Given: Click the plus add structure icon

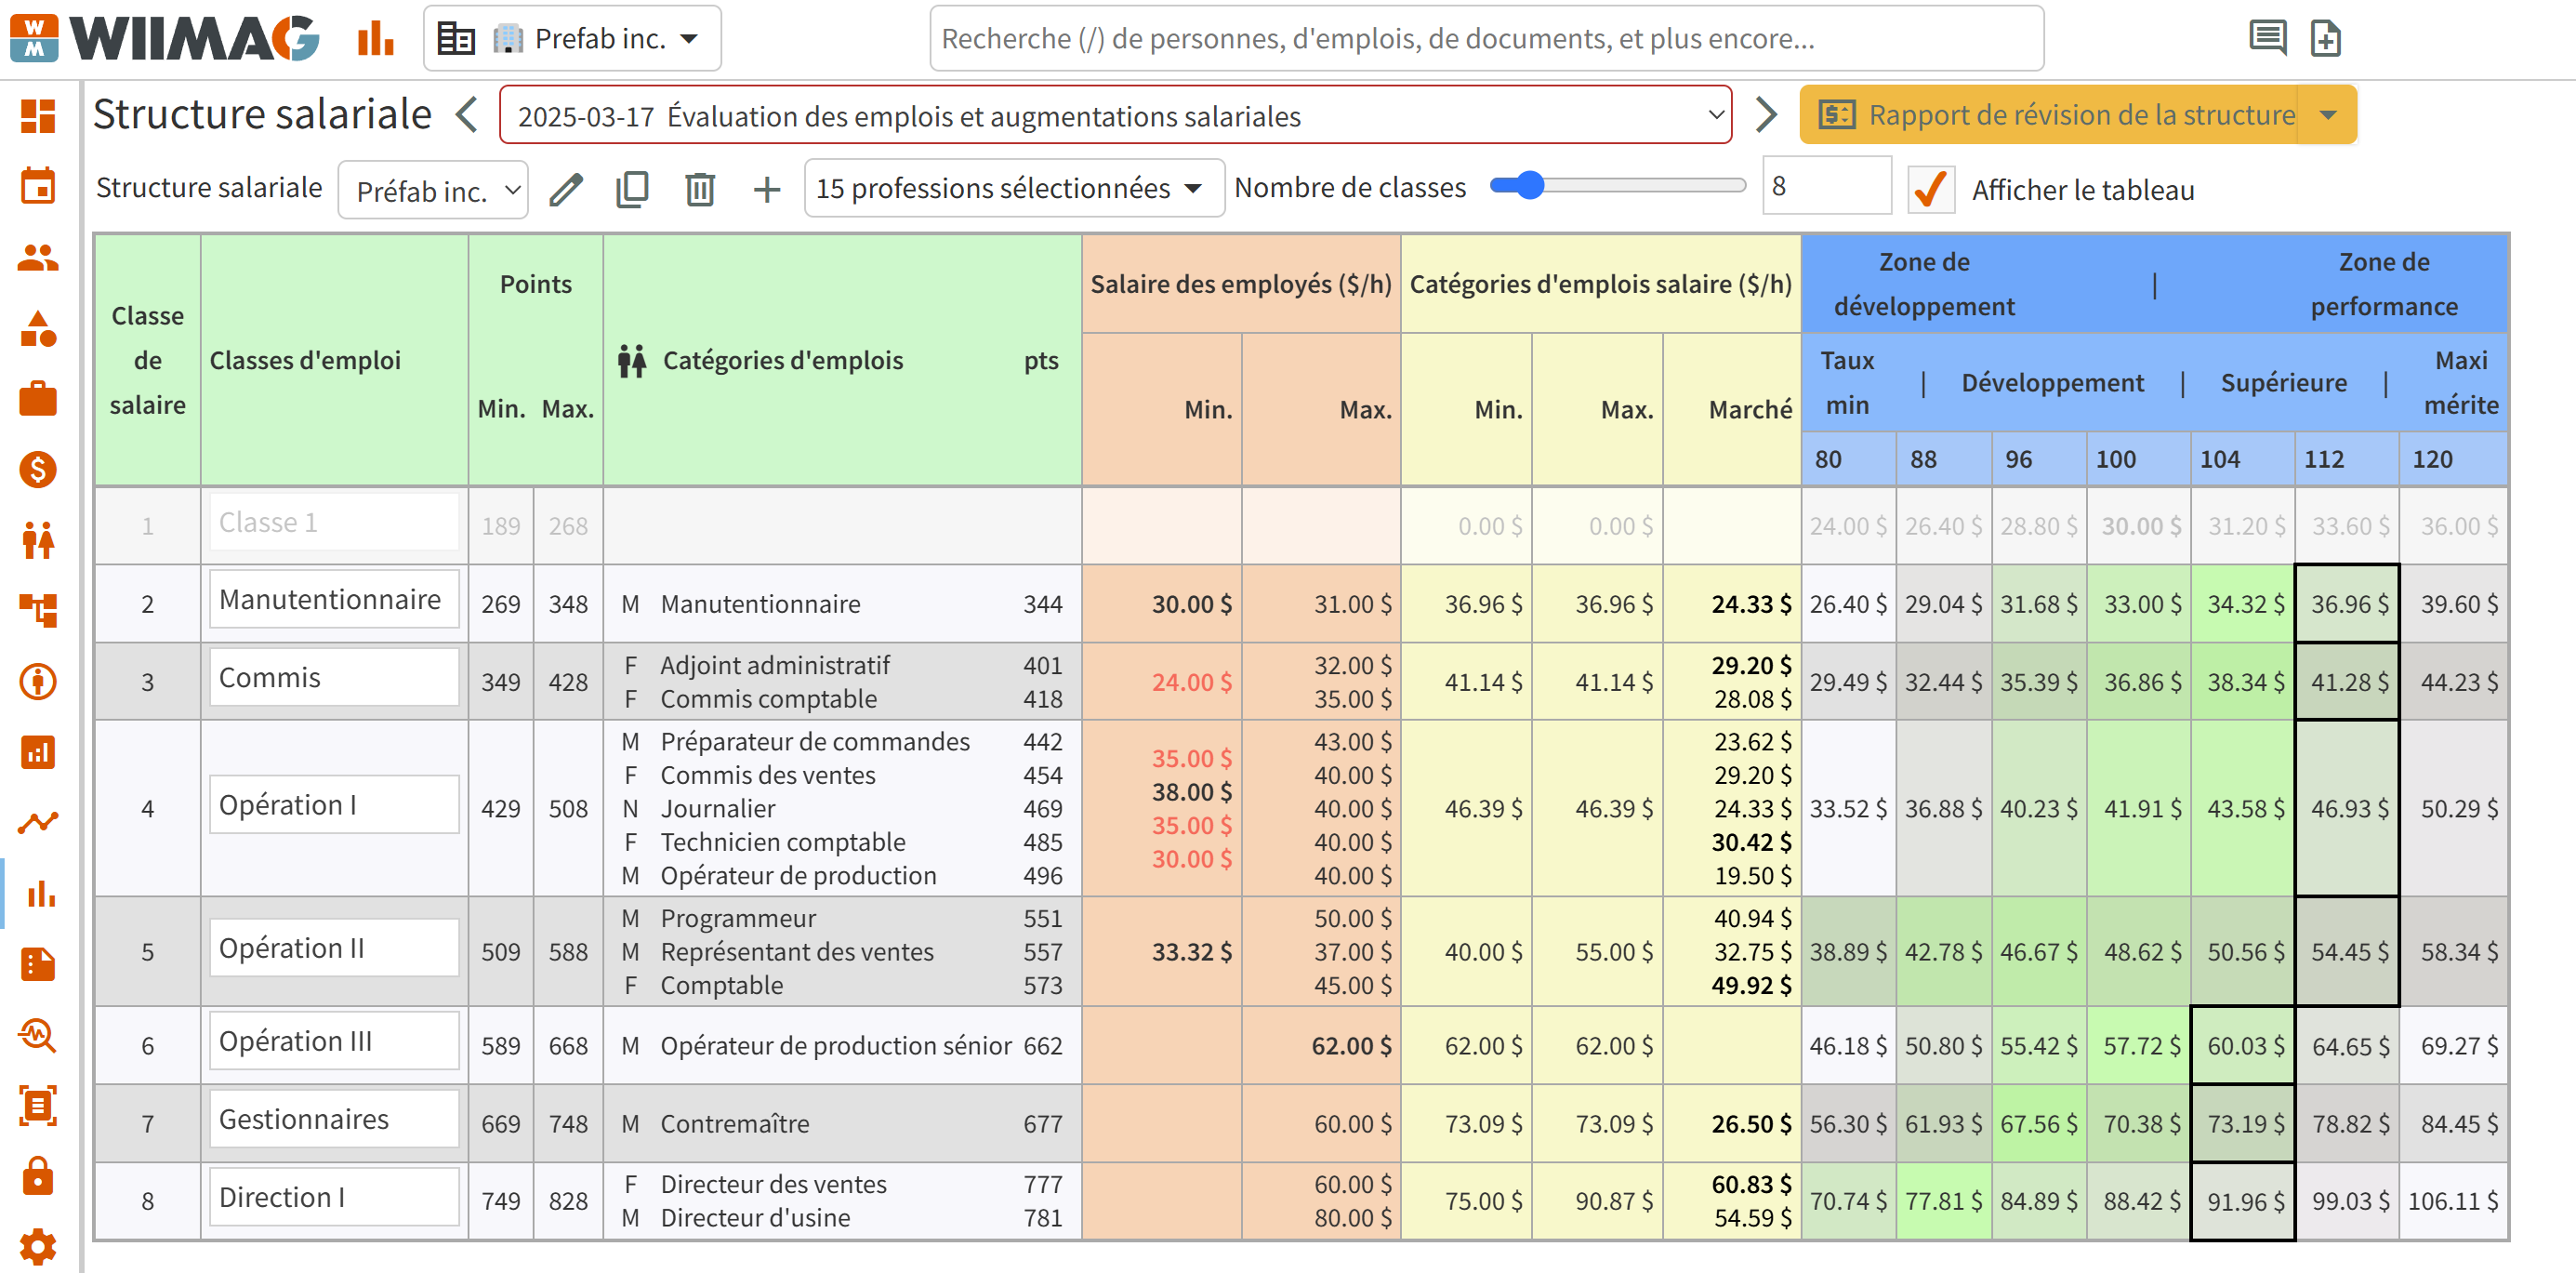Looking at the screenshot, I should click(x=767, y=189).
